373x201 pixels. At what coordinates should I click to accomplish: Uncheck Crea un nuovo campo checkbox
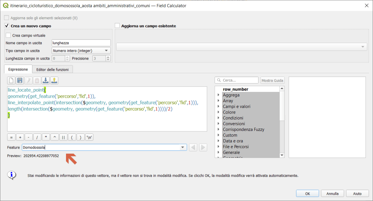tap(7, 26)
